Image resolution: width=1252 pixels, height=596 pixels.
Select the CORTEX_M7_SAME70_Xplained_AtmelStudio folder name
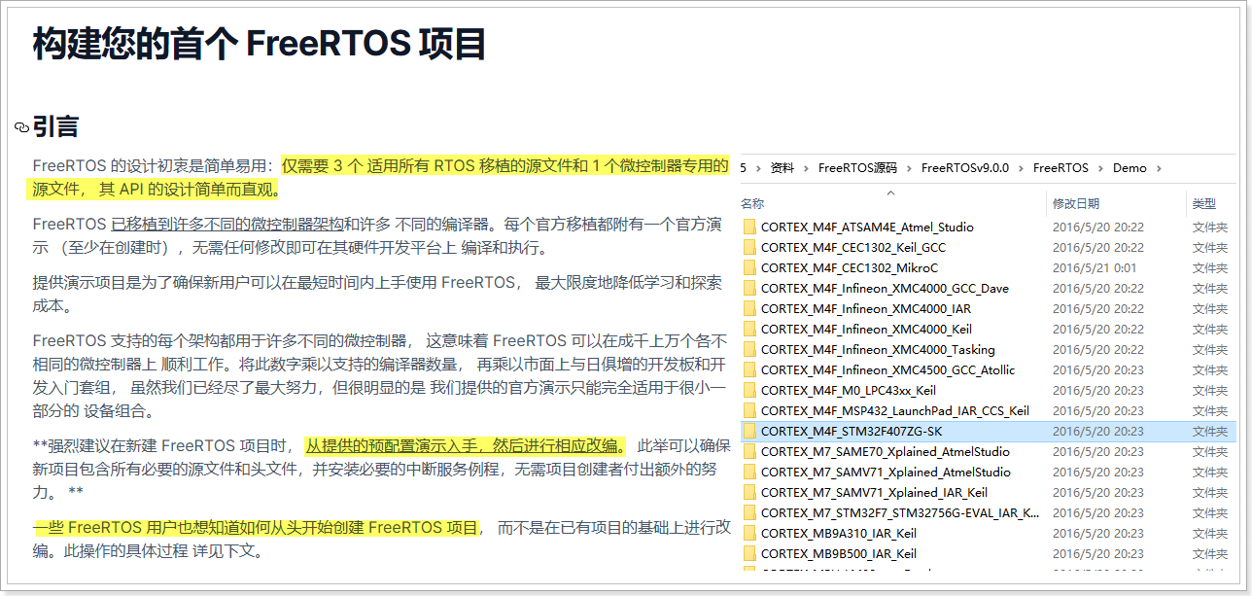[886, 451]
